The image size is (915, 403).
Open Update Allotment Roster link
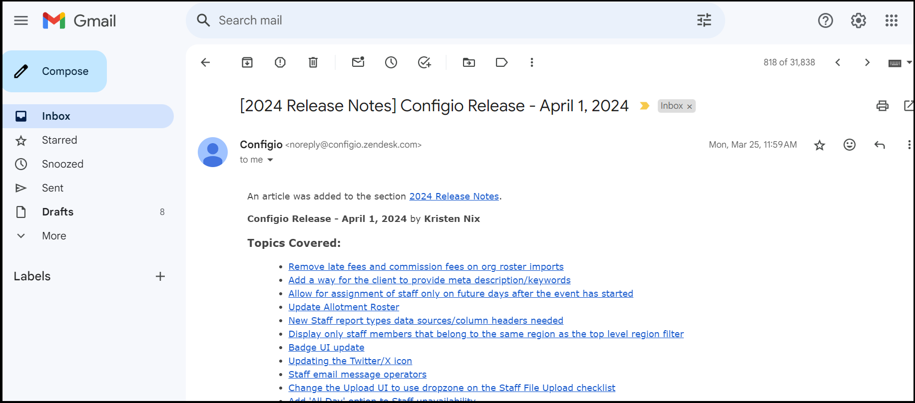click(344, 307)
